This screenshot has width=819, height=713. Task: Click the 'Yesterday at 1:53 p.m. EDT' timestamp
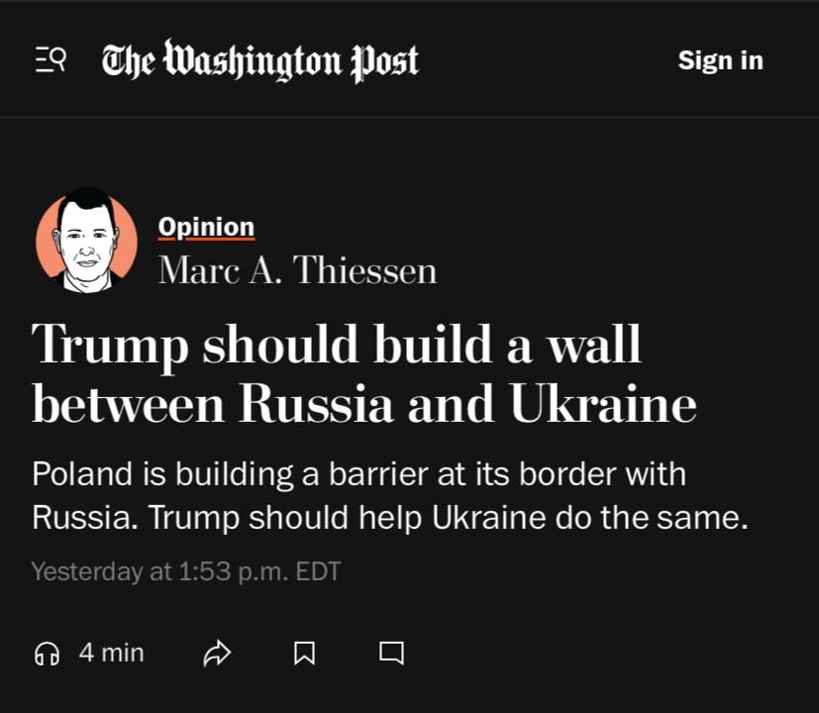[186, 571]
